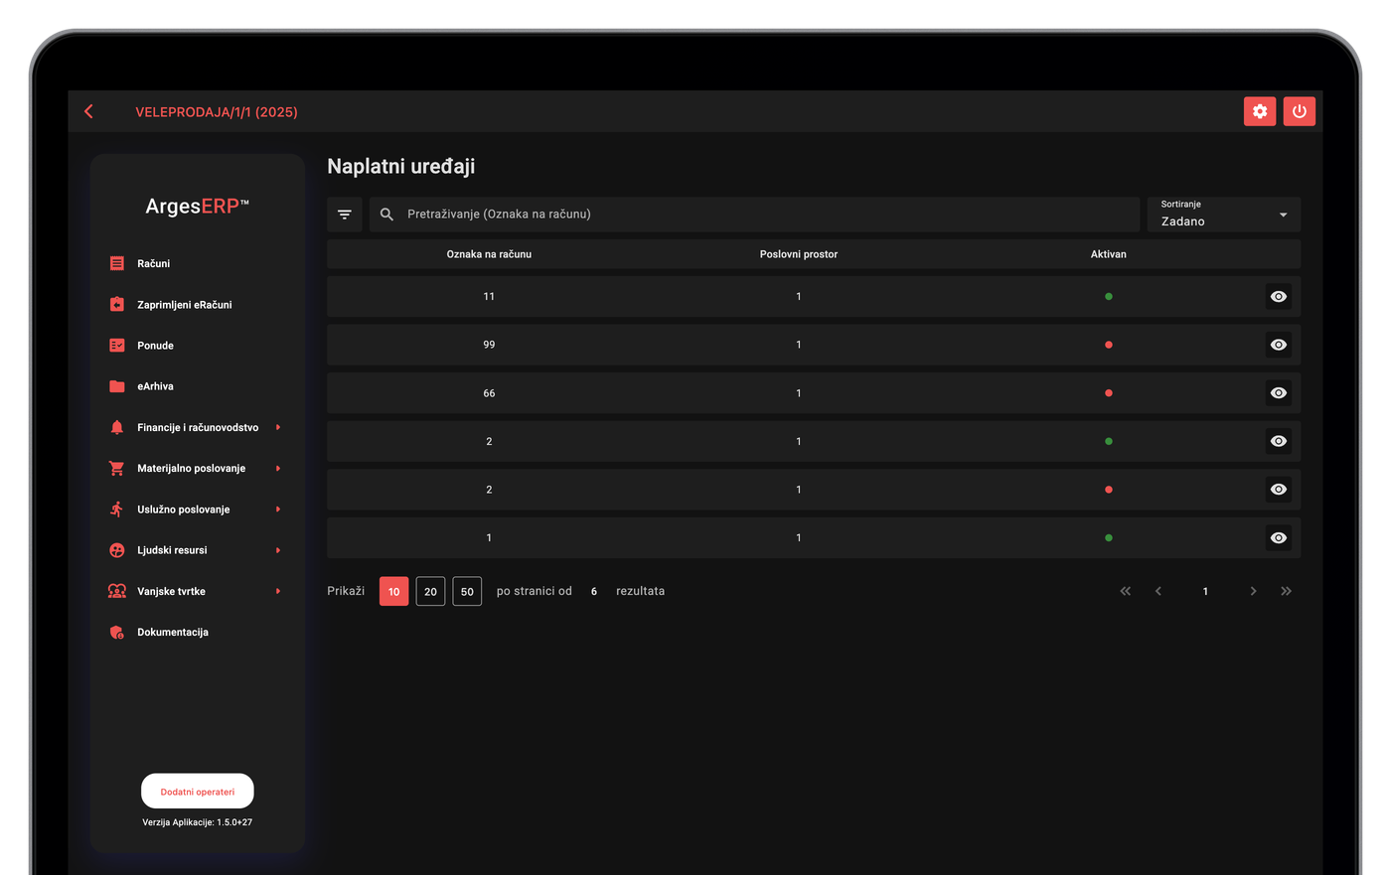Viewport: 1391px width, 875px height.
Task: Expand Materijalno poslovanje submenu arrow
Action: pyautogui.click(x=278, y=468)
